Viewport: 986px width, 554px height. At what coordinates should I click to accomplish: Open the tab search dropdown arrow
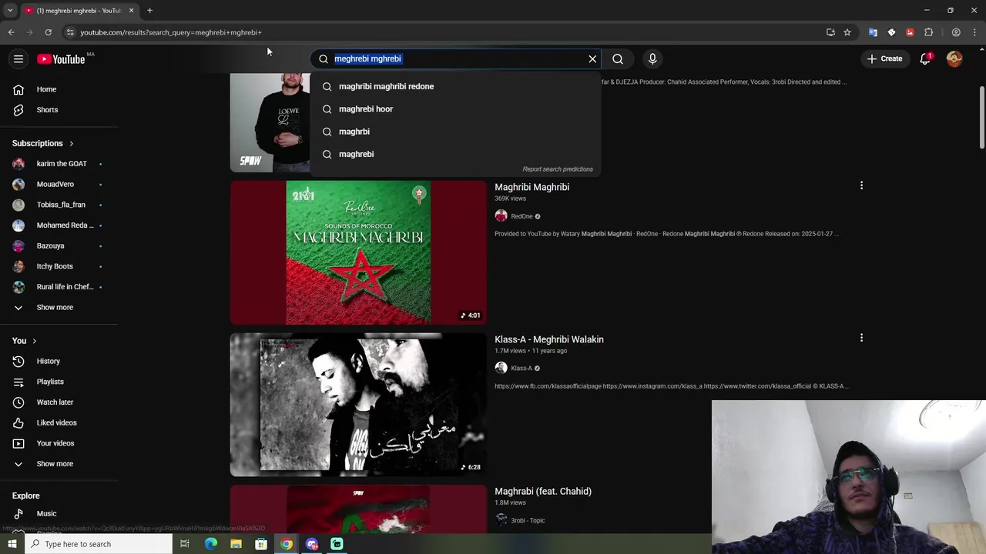tap(10, 11)
